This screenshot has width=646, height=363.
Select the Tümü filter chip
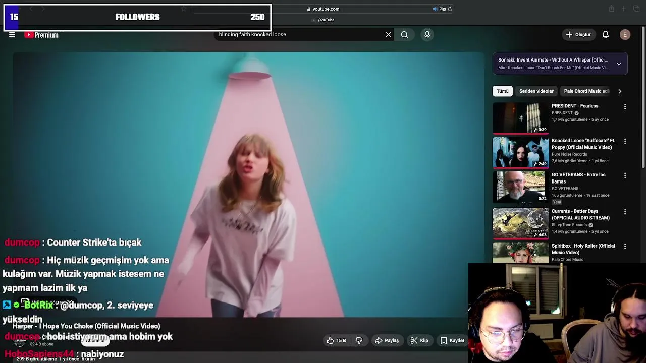click(x=503, y=91)
